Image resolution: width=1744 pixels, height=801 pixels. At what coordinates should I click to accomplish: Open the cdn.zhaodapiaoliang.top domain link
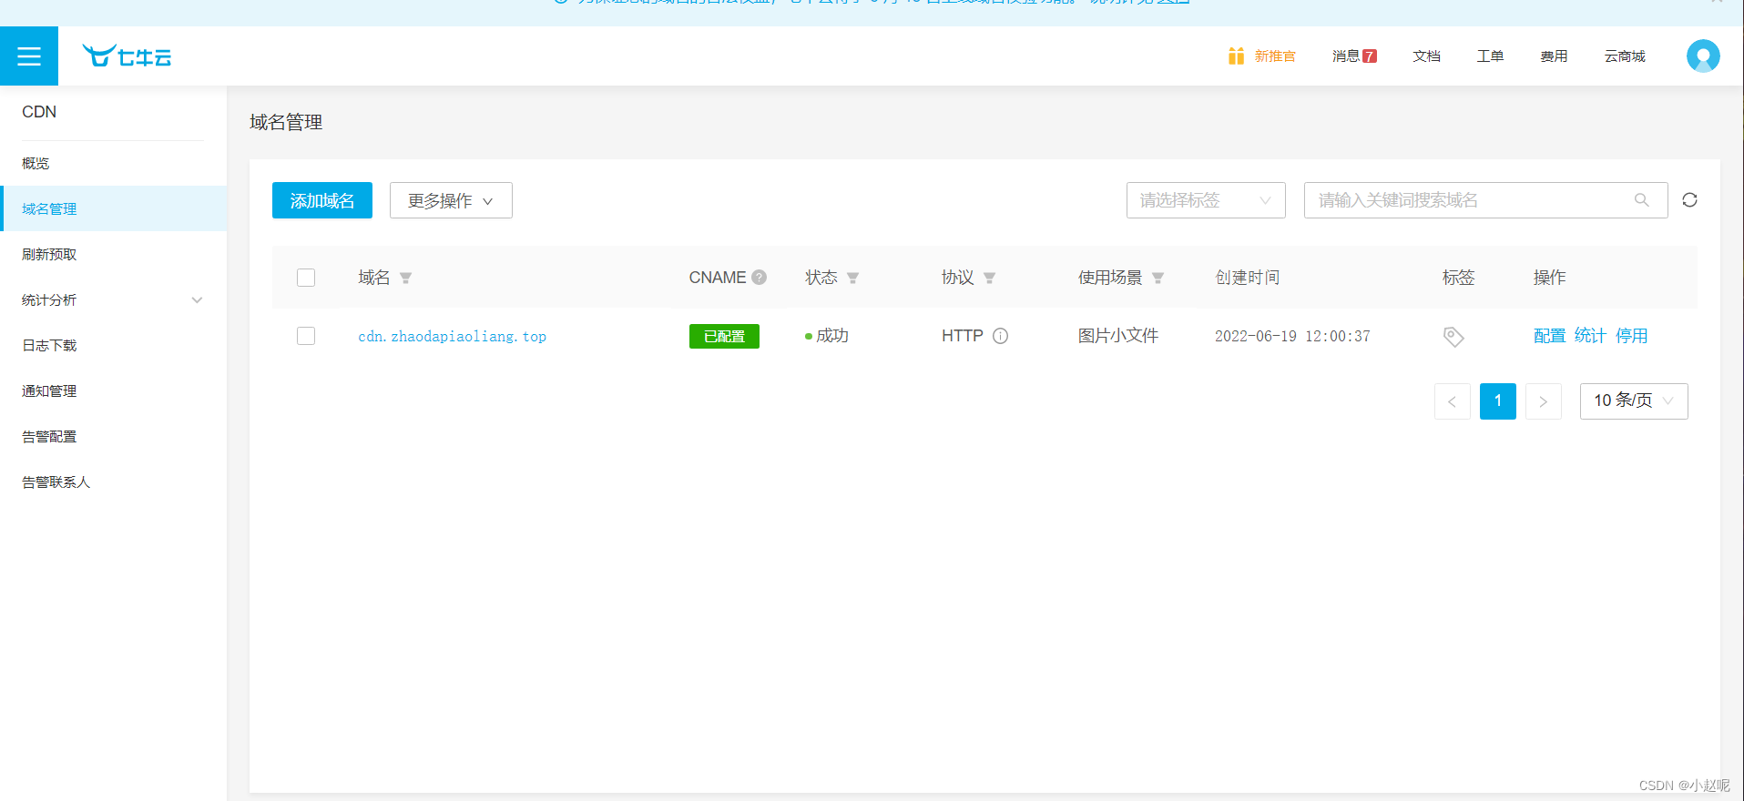452,337
